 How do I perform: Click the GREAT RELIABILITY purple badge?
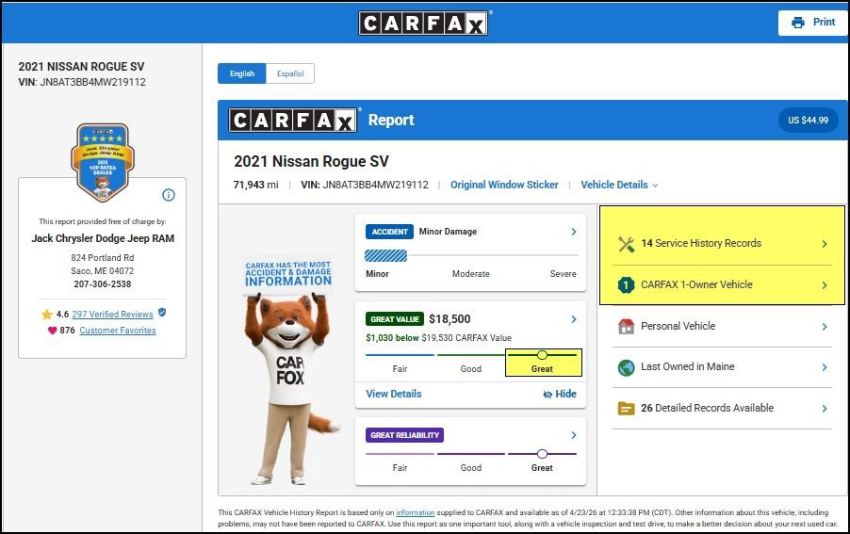(x=404, y=435)
